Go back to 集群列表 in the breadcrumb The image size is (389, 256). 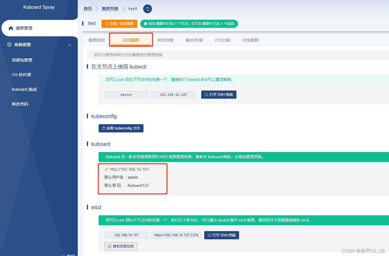(110, 9)
